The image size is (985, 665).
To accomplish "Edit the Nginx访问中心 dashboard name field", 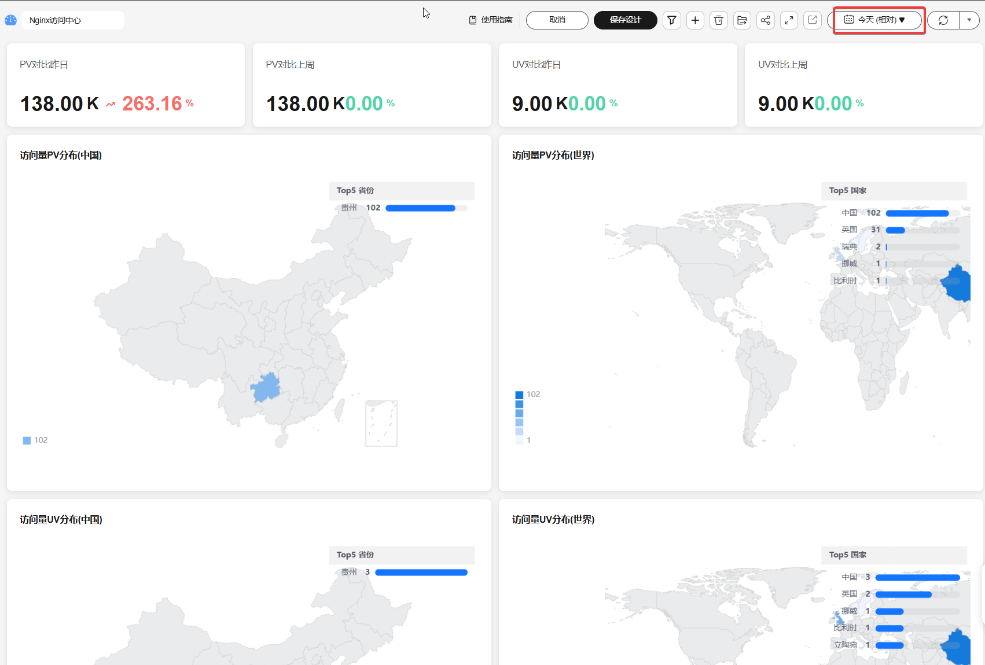I will [72, 20].
